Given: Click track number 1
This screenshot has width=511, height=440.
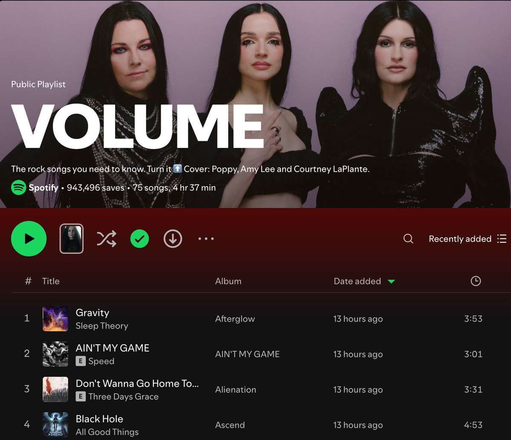Looking at the screenshot, I should [x=27, y=318].
